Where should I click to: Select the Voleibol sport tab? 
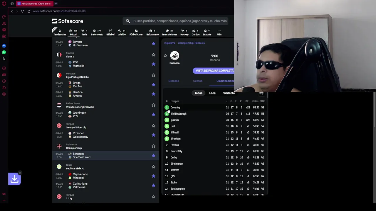122,33
